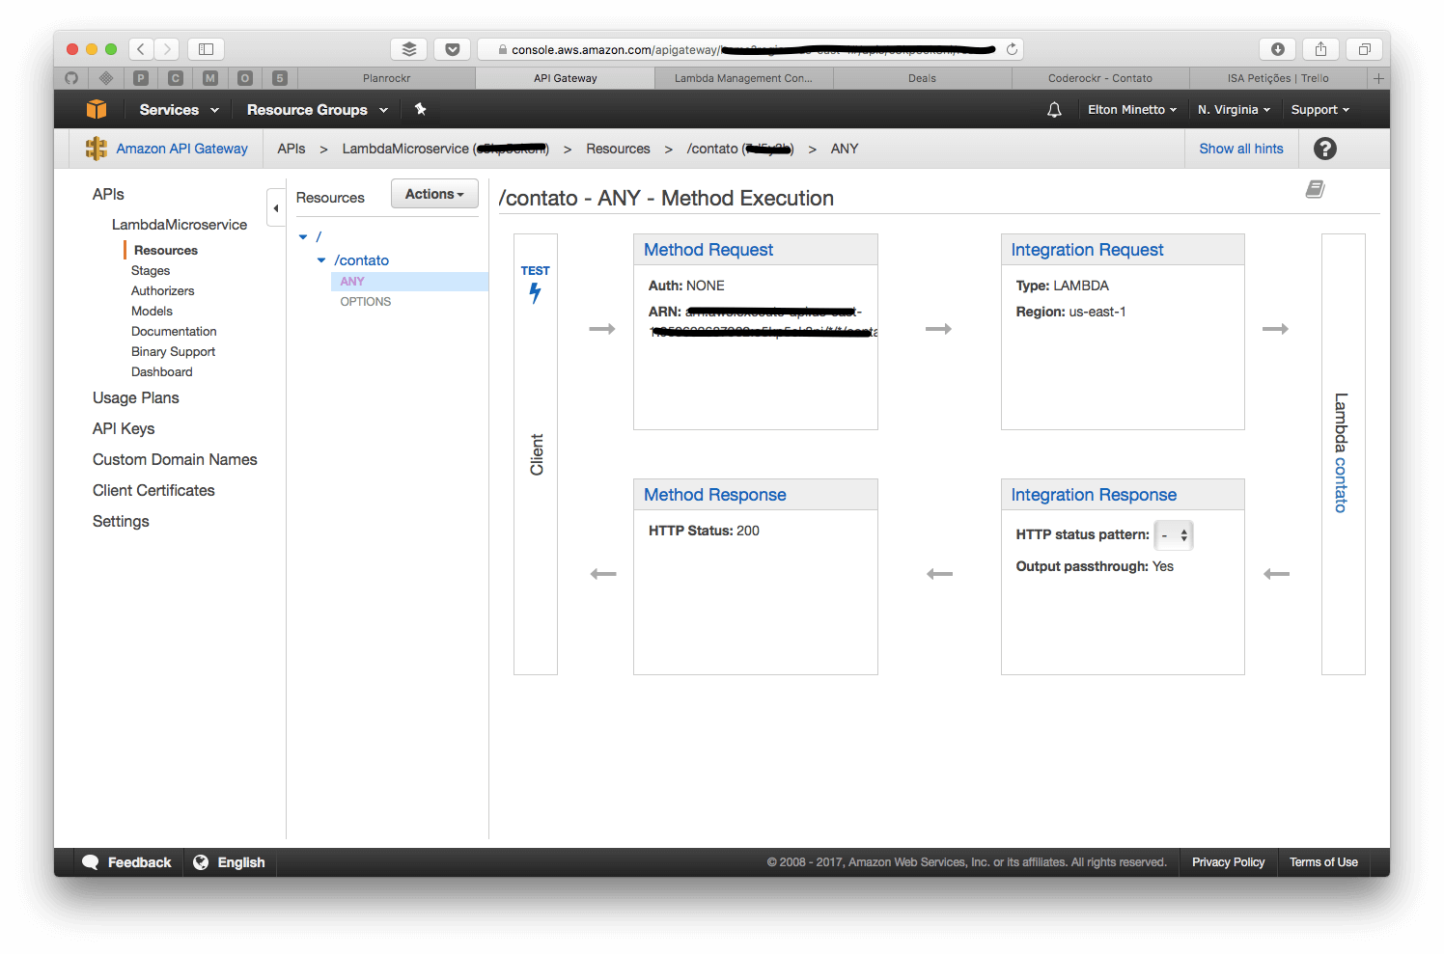The image size is (1444, 954).
Task: Click the Show all hints link
Action: pyautogui.click(x=1241, y=149)
